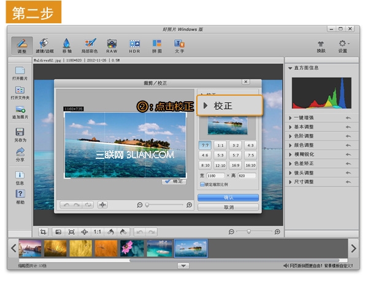Rotate image right using bottom toolbar icon
The image size is (368, 281).
[x=123, y=232]
